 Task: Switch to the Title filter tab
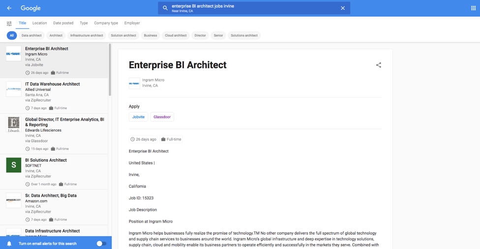[22, 23]
